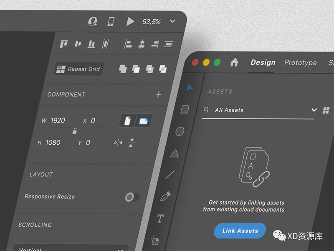Flip the selection horizontally

[118, 142]
